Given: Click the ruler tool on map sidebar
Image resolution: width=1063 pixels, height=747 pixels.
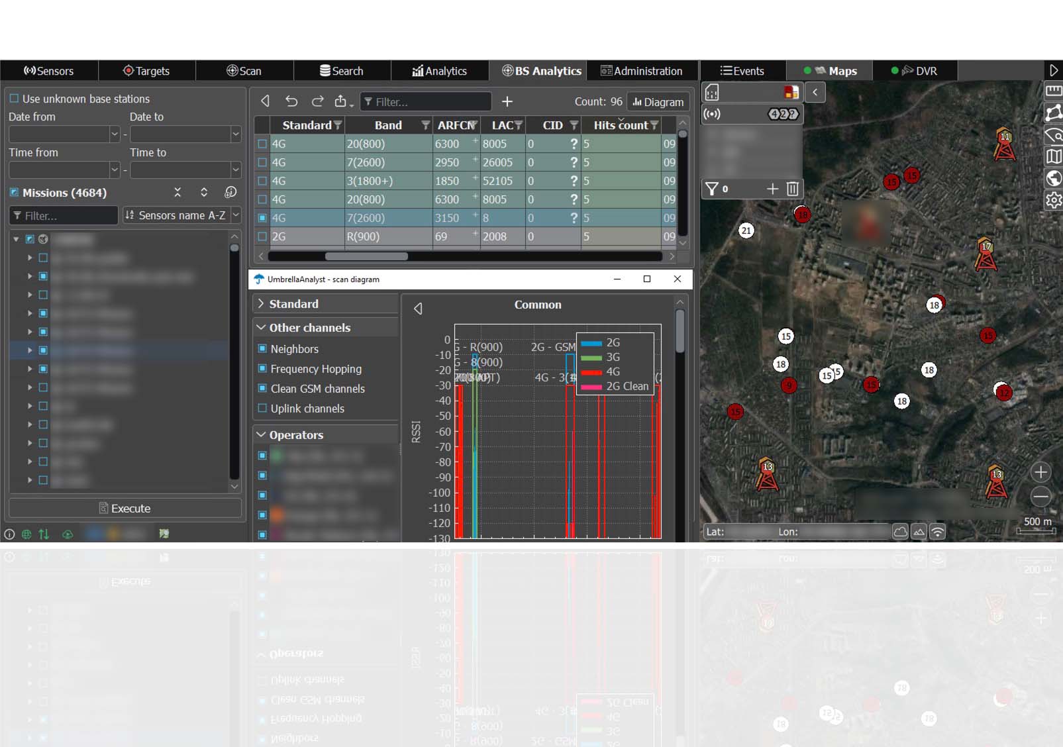Looking at the screenshot, I should coord(1053,90).
